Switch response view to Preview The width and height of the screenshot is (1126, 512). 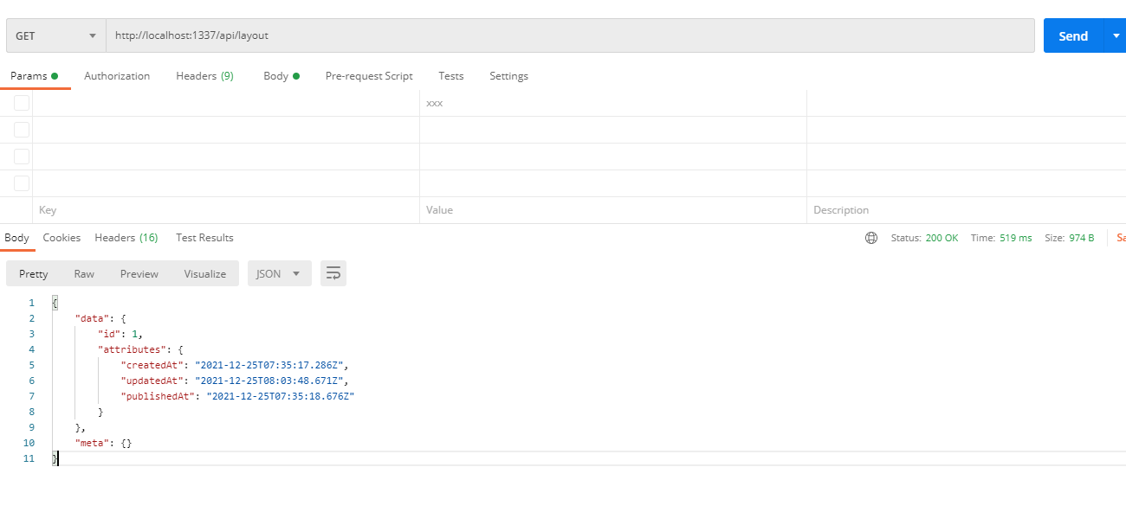point(139,273)
